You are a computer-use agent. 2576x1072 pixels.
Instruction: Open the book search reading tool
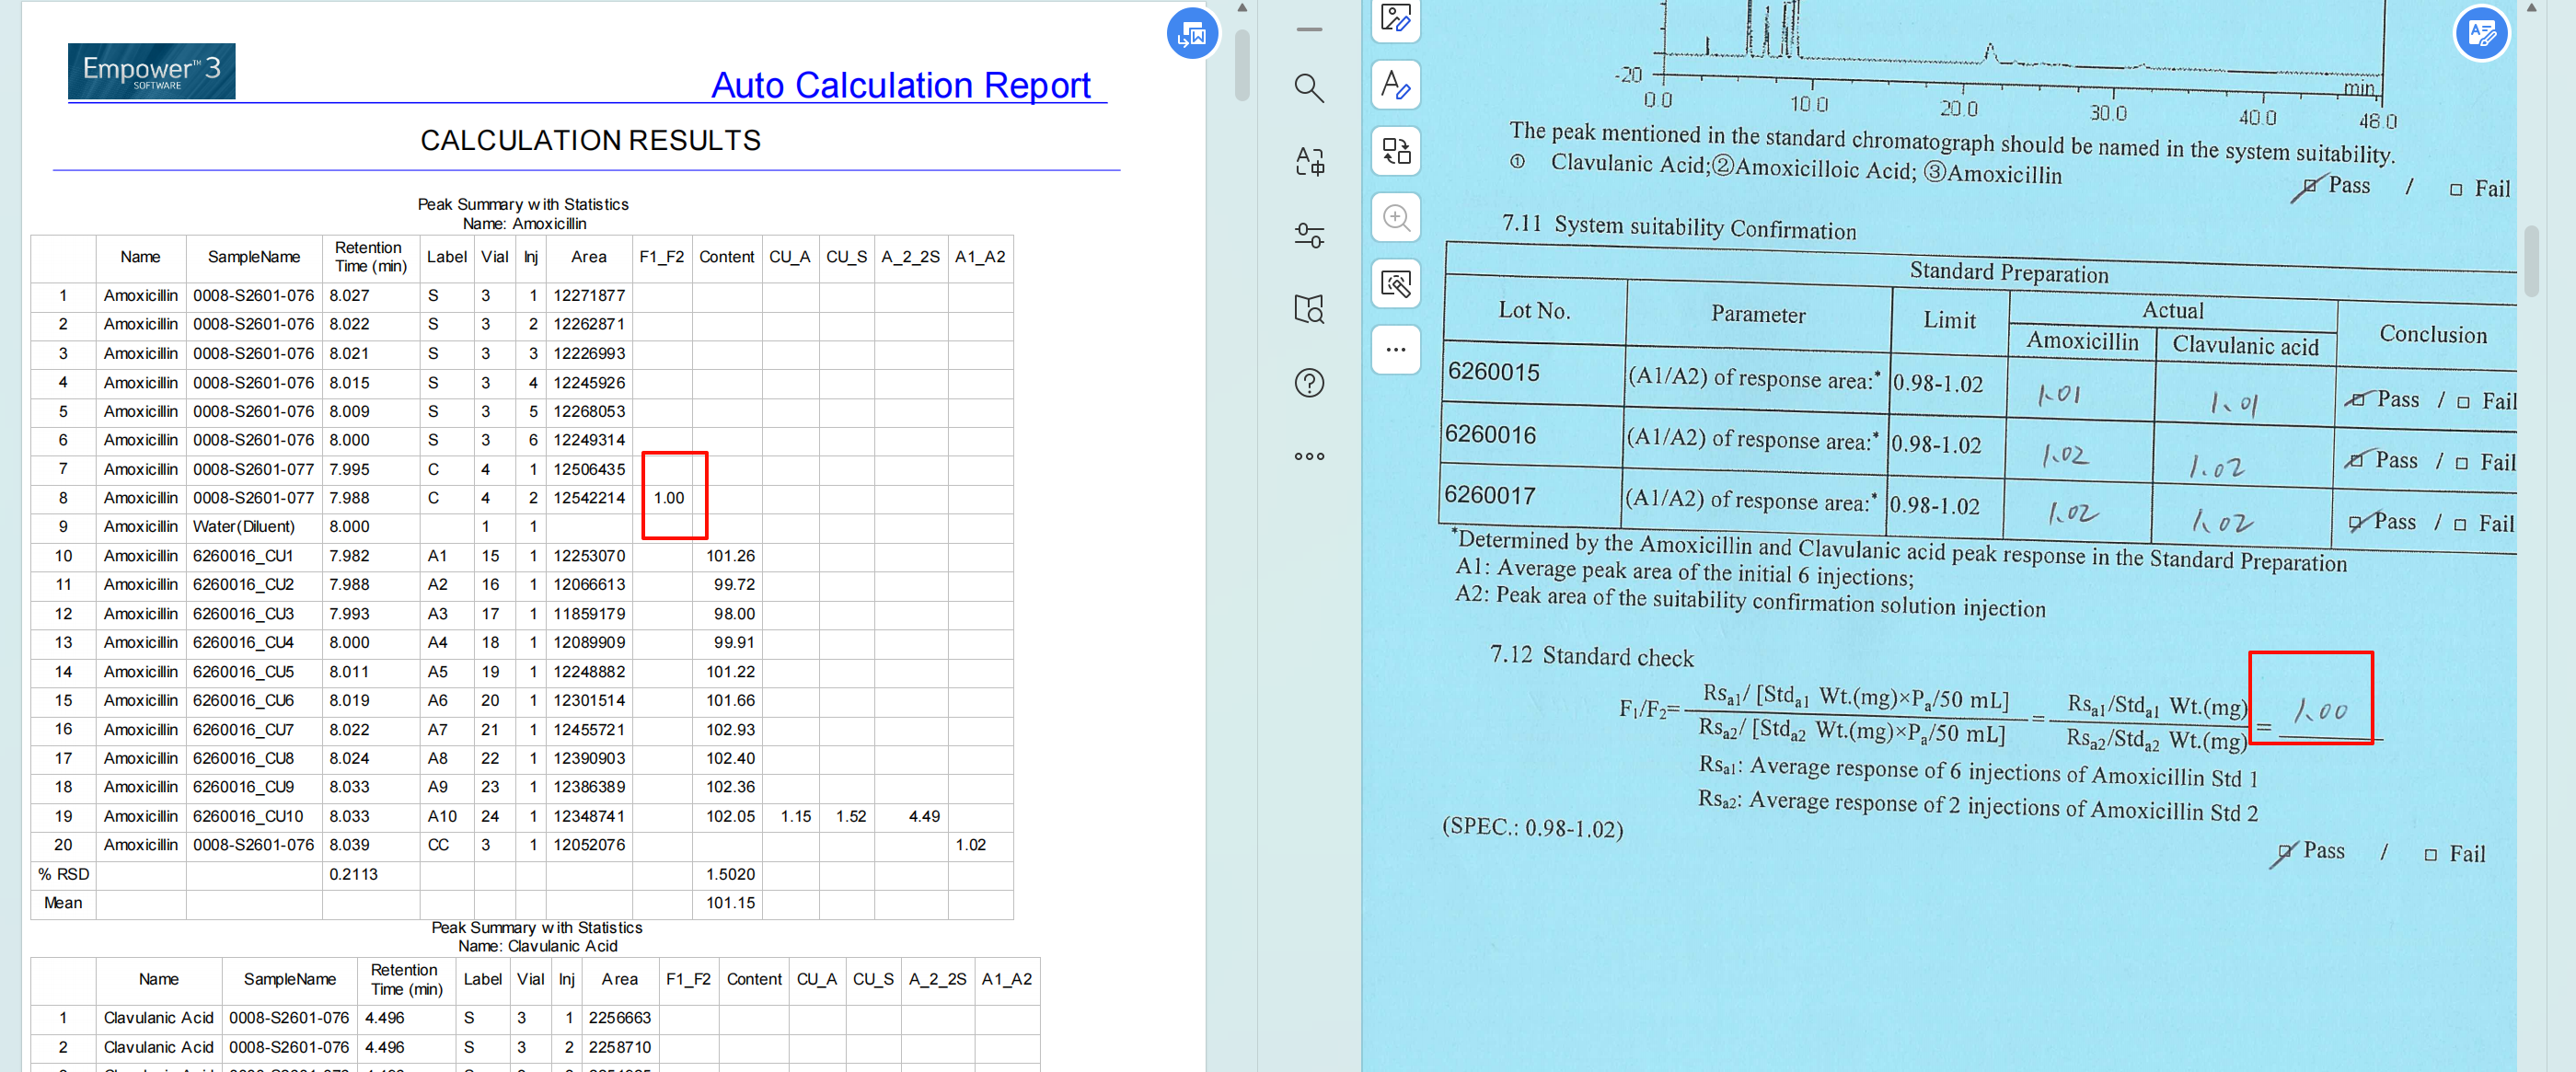pyautogui.click(x=1309, y=309)
